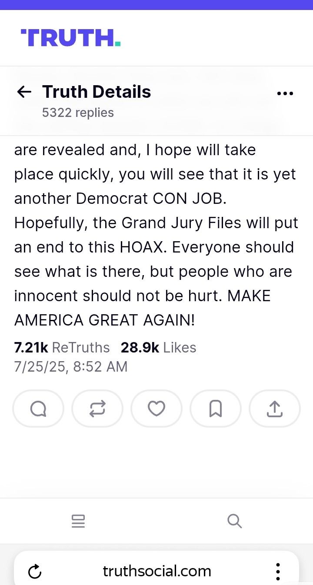The height and width of the screenshot is (585, 313).
Task: Go back using the left arrow
Action: (24, 92)
